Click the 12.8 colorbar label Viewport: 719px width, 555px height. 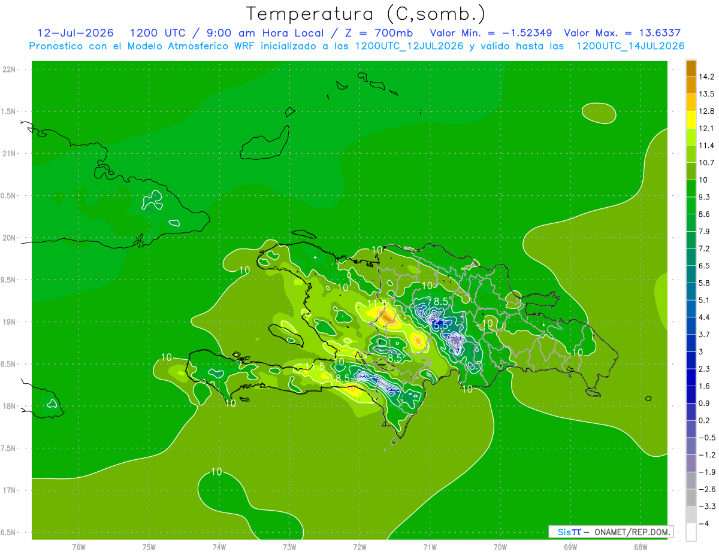(707, 111)
